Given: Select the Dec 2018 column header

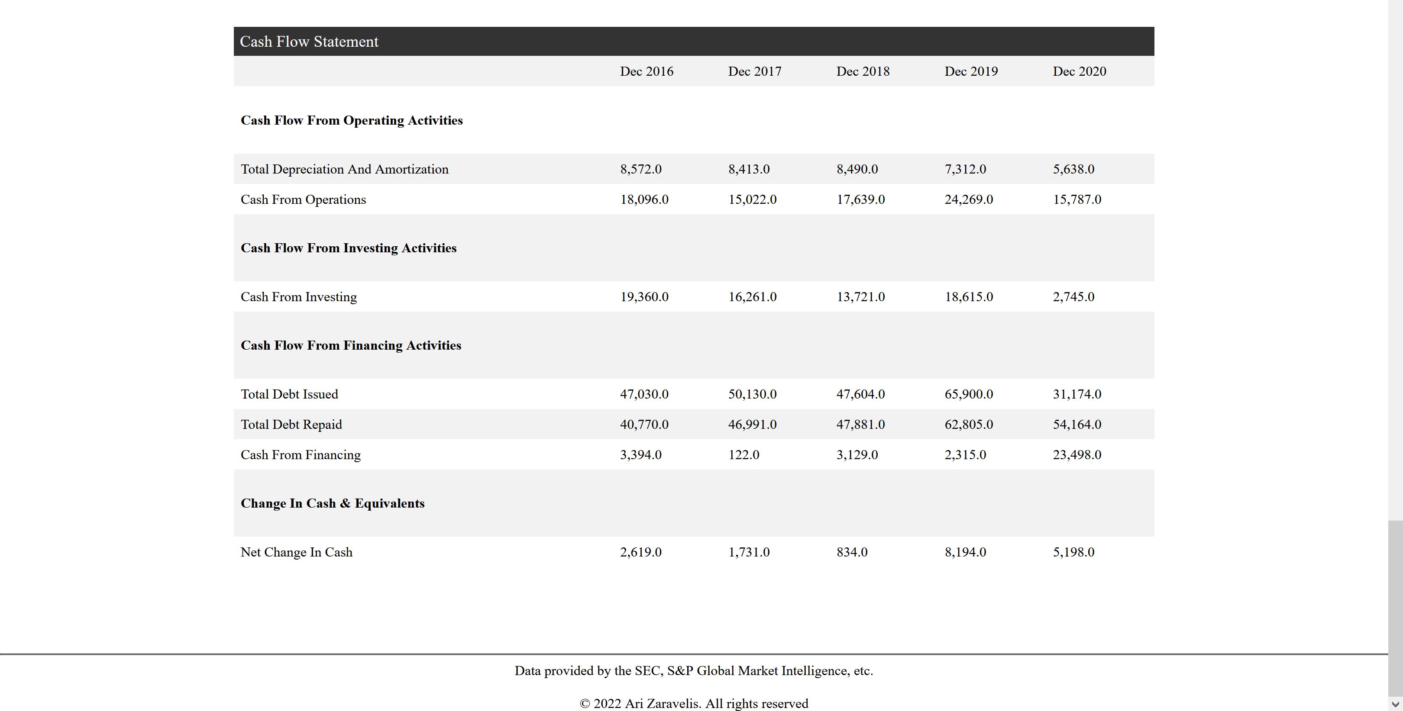Looking at the screenshot, I should point(863,71).
